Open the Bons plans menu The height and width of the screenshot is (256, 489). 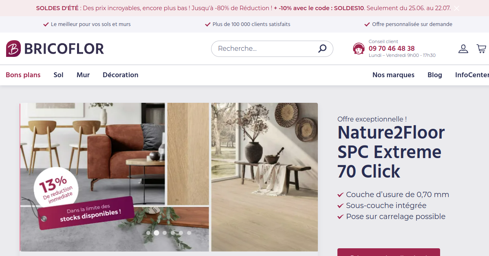click(x=23, y=75)
